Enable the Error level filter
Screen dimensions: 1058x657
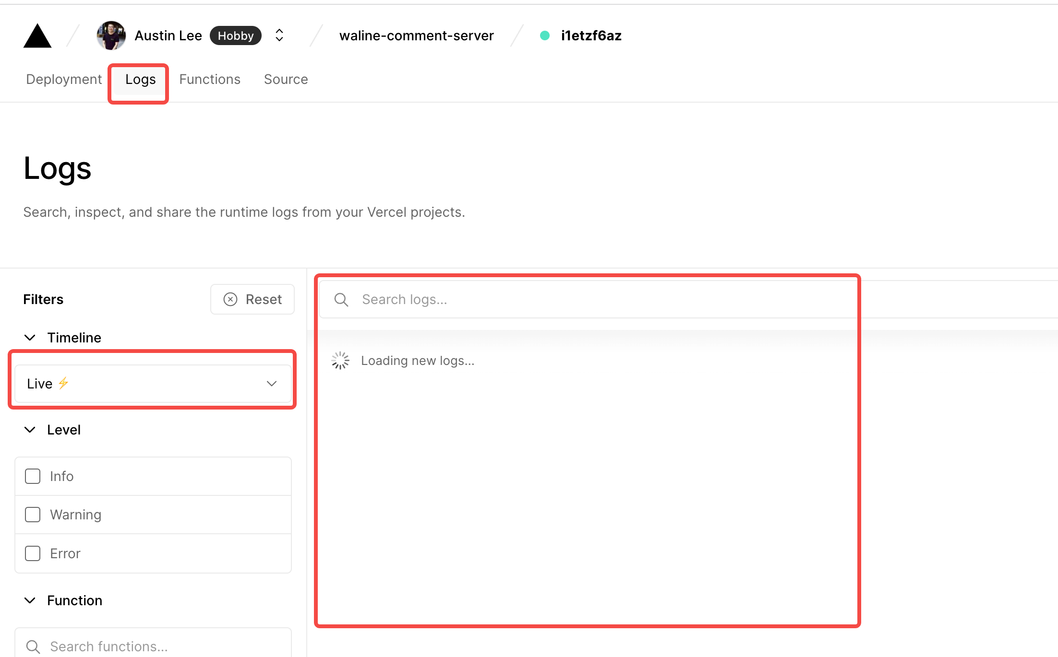(x=32, y=553)
